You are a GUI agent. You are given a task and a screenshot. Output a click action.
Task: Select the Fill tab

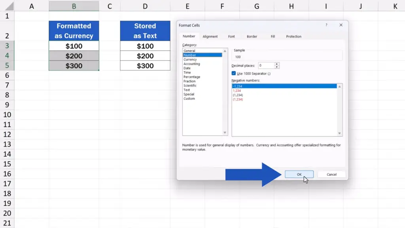click(273, 36)
